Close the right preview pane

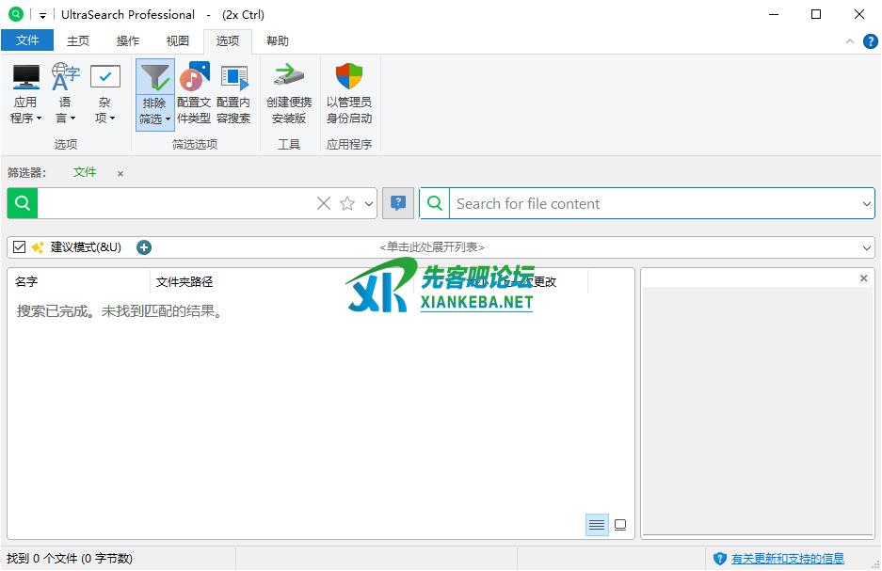pyautogui.click(x=863, y=278)
